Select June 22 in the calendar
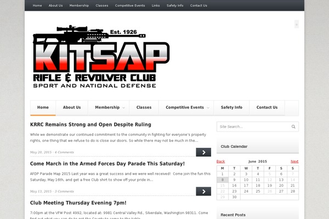The height and width of the screenshot is (219, 329). pos(223,191)
